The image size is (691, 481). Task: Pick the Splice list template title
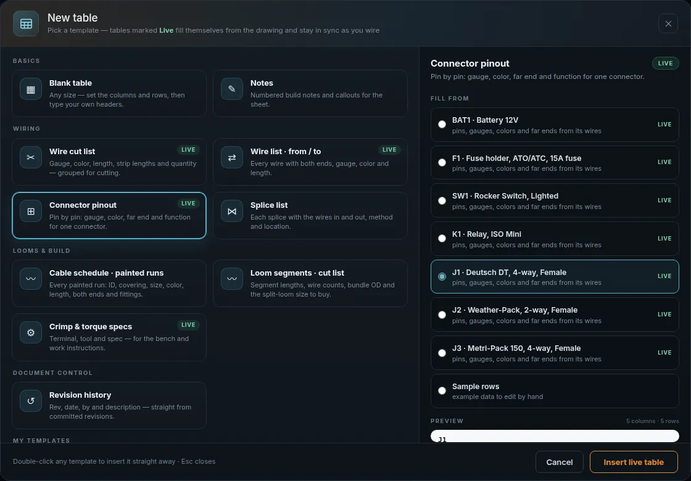(x=269, y=205)
